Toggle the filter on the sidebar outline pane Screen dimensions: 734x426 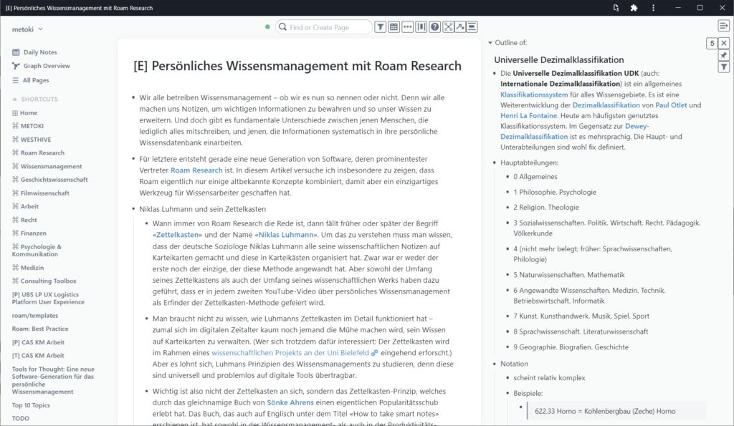point(724,67)
